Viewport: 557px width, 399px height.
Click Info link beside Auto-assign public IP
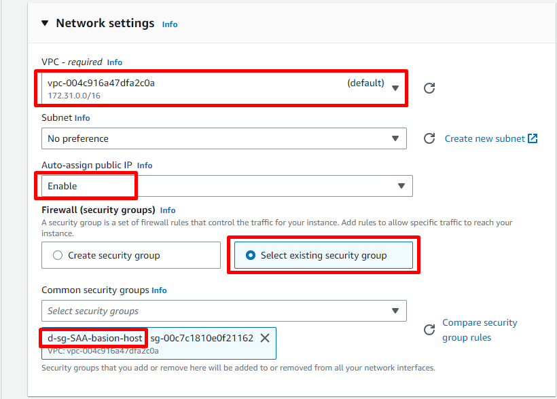click(x=145, y=166)
